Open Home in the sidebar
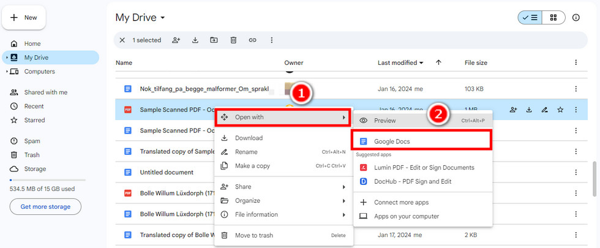This screenshot has width=600, height=248. point(32,43)
